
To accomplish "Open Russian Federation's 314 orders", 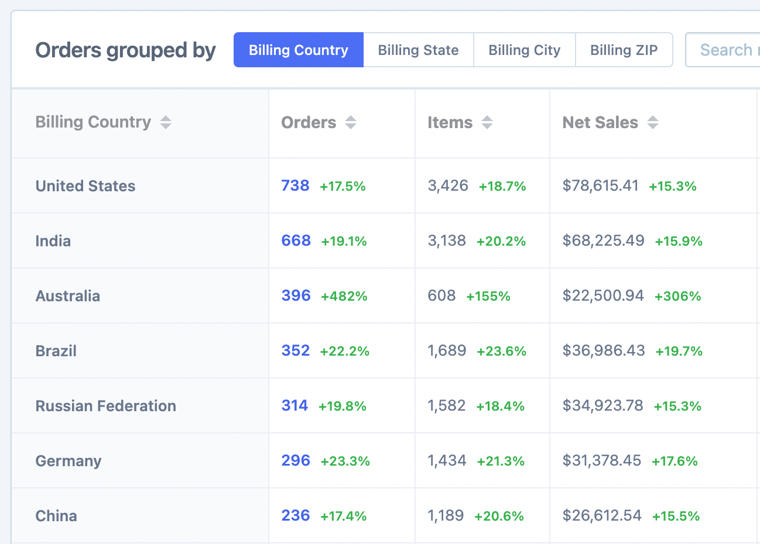I will coord(295,405).
